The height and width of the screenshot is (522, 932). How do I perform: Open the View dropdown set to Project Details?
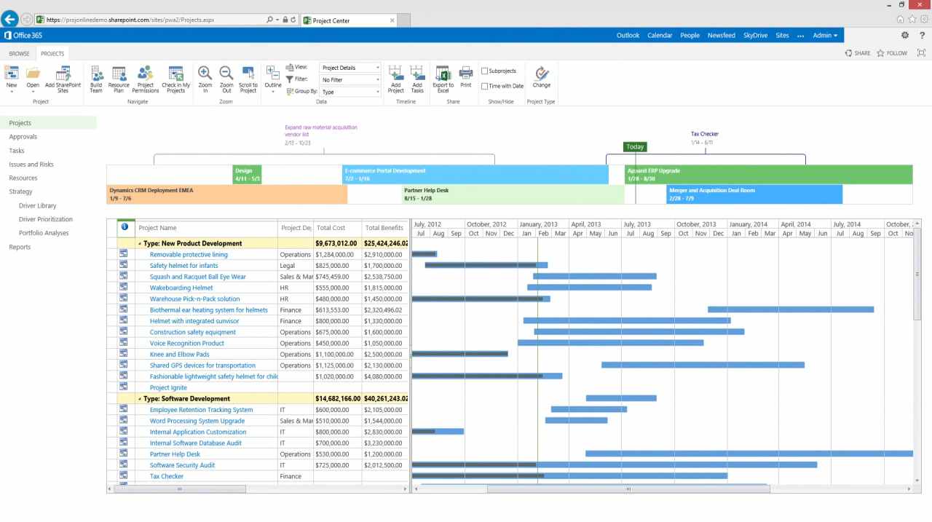click(x=350, y=68)
